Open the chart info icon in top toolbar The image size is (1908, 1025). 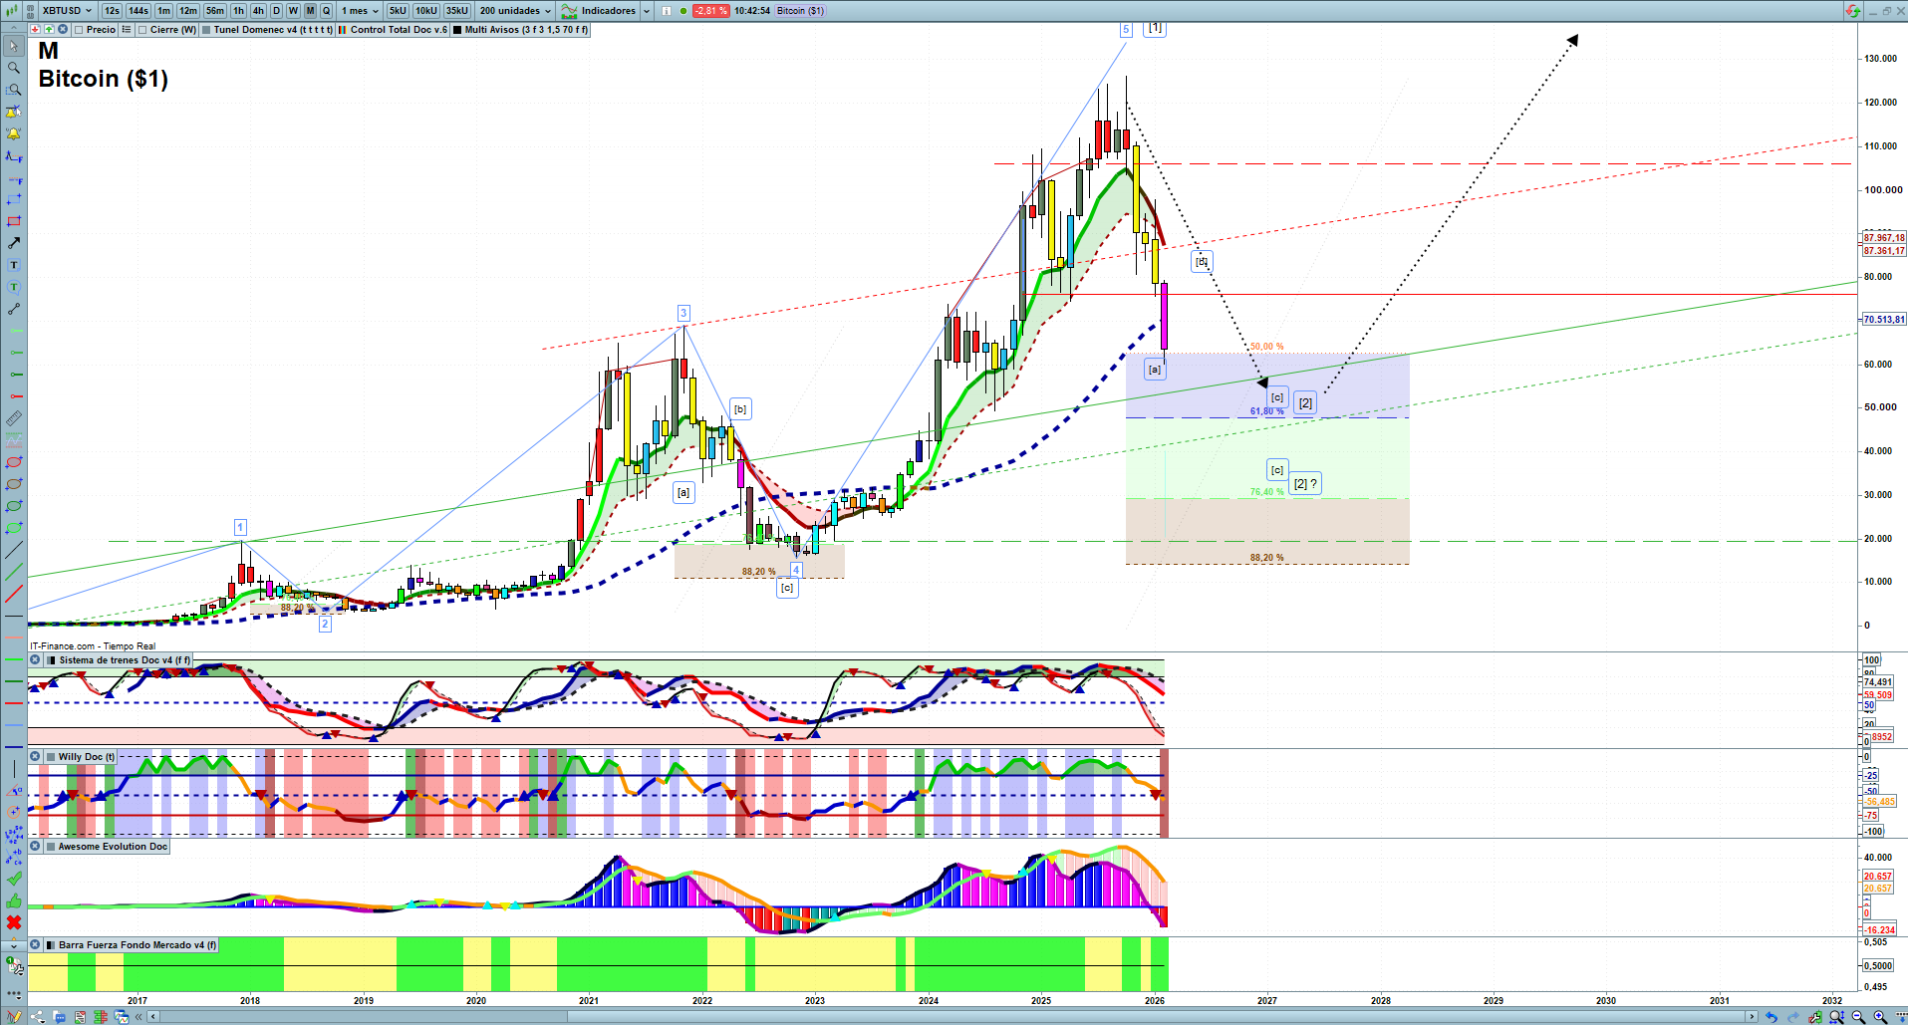pyautogui.click(x=667, y=11)
